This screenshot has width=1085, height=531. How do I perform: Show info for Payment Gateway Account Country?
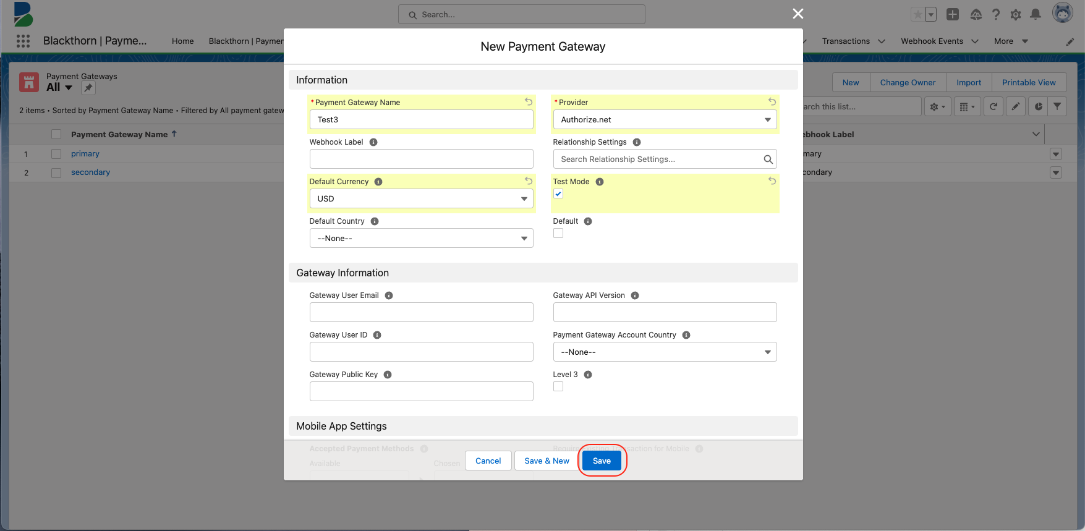686,335
